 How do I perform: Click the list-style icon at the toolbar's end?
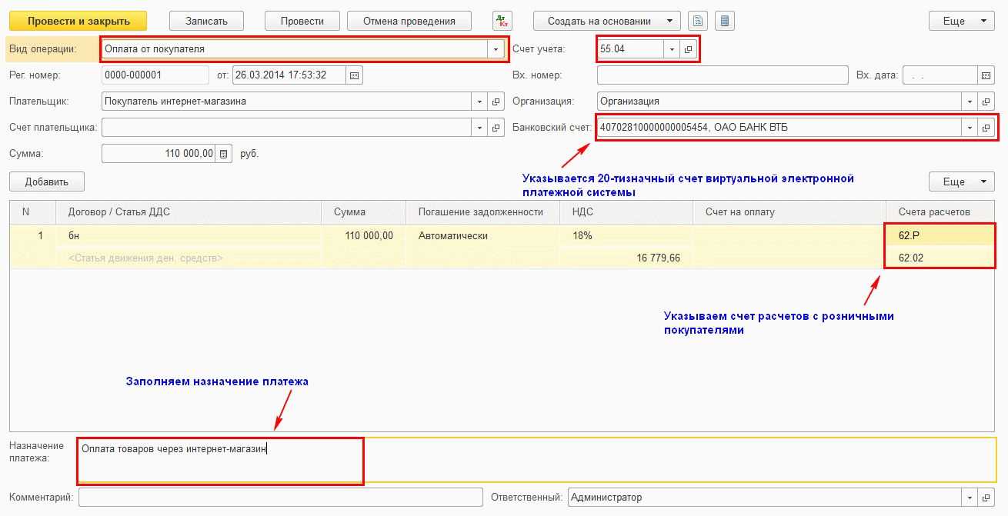click(724, 21)
